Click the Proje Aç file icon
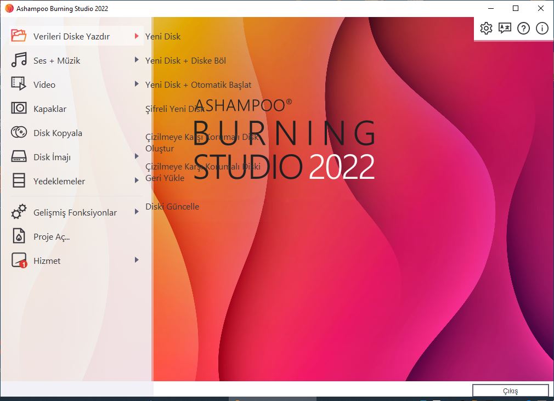 point(19,236)
